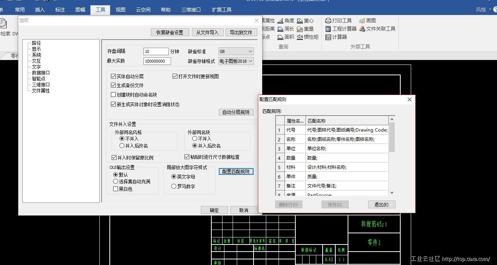This screenshot has height=265, width=497.
Task: Uncheck 生成备份文件 checkbox
Action: pos(114,85)
